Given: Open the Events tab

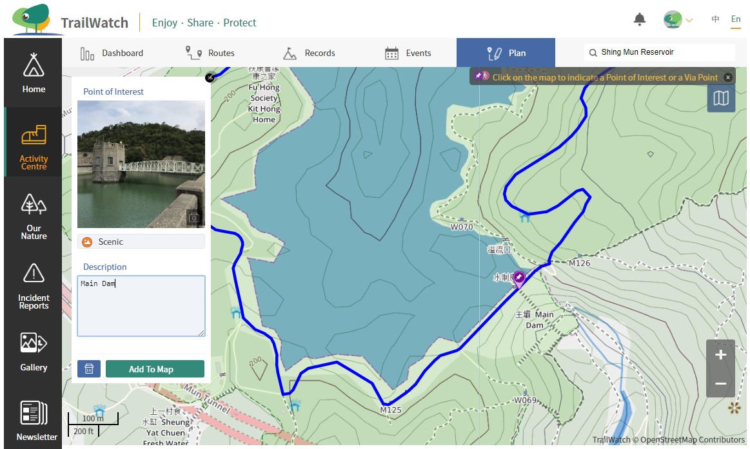Looking at the screenshot, I should [x=408, y=53].
